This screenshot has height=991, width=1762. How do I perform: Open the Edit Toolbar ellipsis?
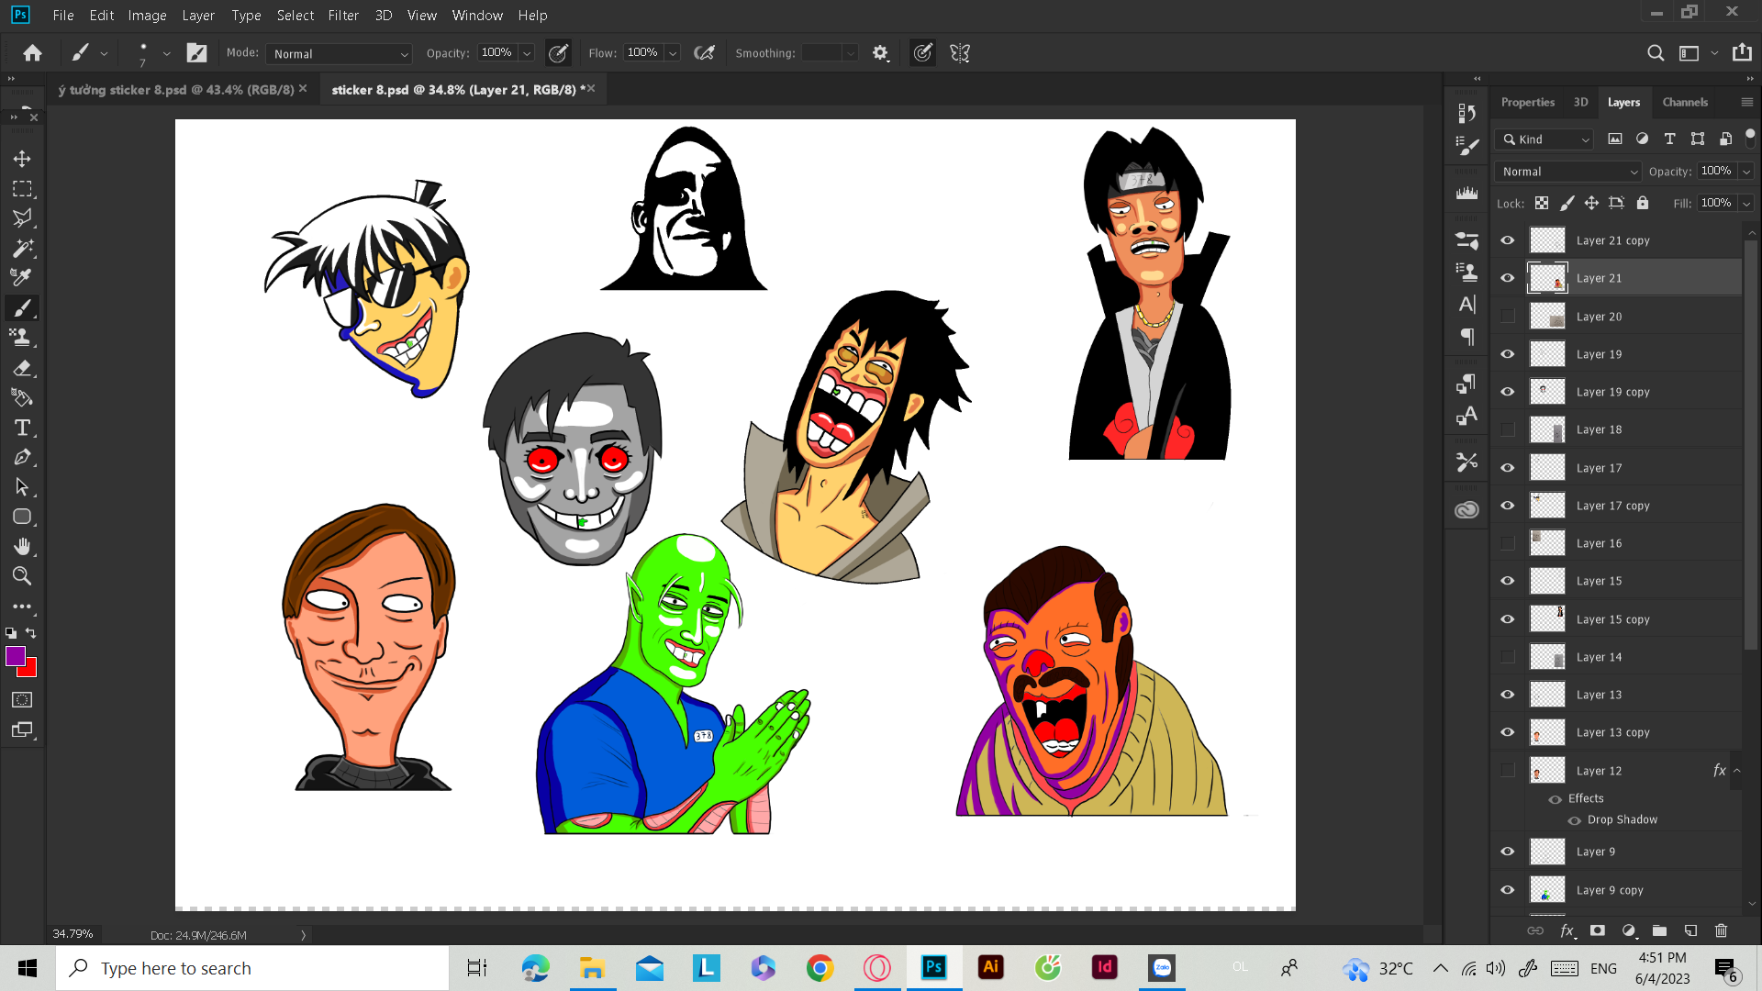[22, 607]
